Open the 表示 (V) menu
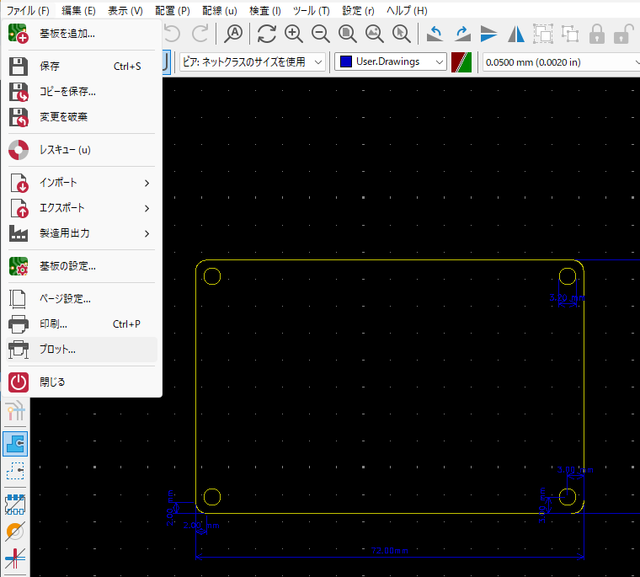The image size is (640, 577). (125, 11)
